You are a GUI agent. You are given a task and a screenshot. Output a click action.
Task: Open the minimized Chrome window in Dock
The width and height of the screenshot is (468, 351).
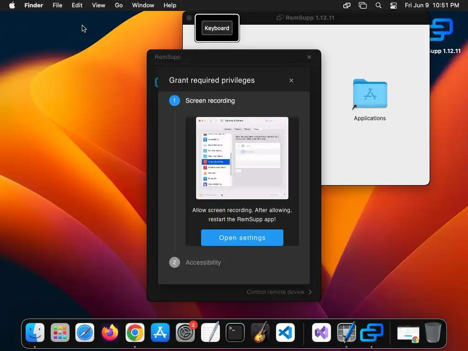(x=408, y=333)
